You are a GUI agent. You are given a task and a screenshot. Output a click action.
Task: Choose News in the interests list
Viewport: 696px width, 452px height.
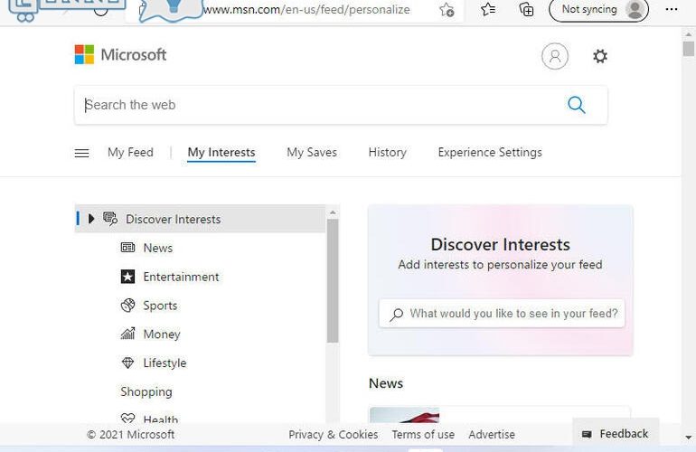click(157, 248)
